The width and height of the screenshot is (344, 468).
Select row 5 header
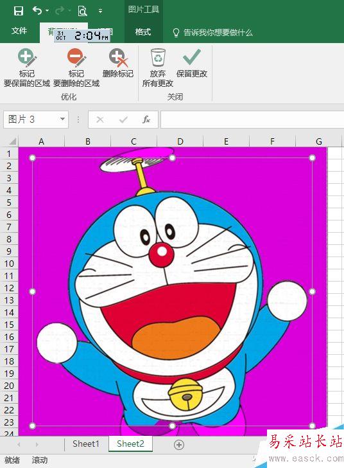click(x=9, y=203)
